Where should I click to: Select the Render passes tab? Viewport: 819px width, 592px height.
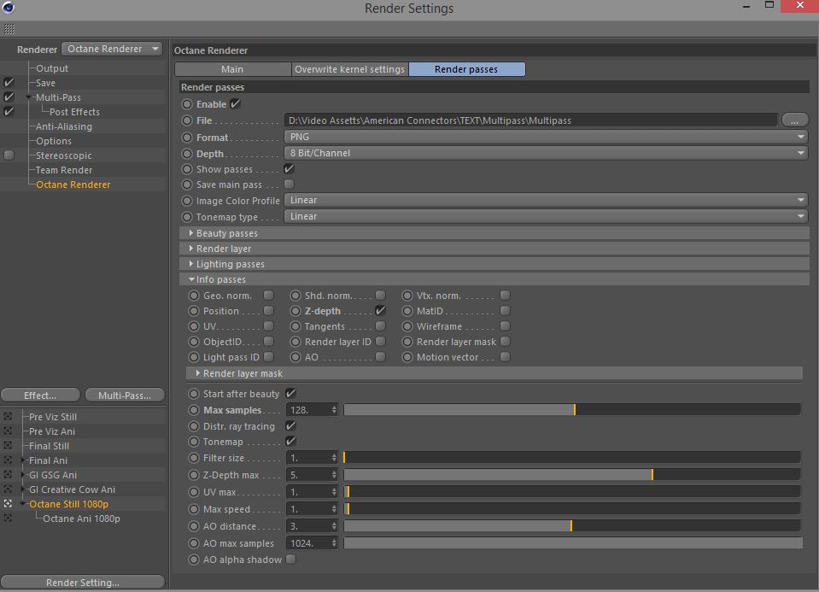click(466, 69)
